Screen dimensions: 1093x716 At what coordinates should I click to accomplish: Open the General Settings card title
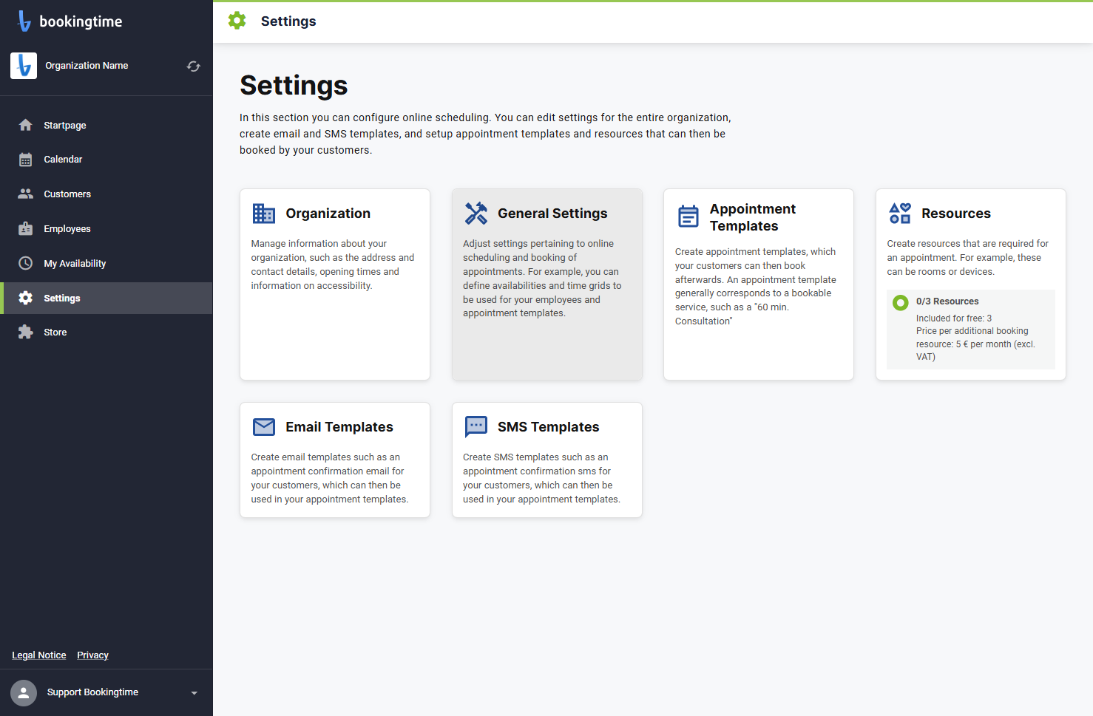(552, 214)
